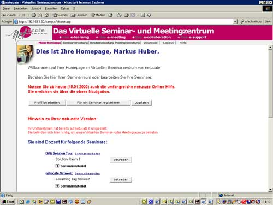Viewport: 273px width, 205px height.
Task: Click Betreten for e-learning Tag Schweiz
Action: pos(121,180)
